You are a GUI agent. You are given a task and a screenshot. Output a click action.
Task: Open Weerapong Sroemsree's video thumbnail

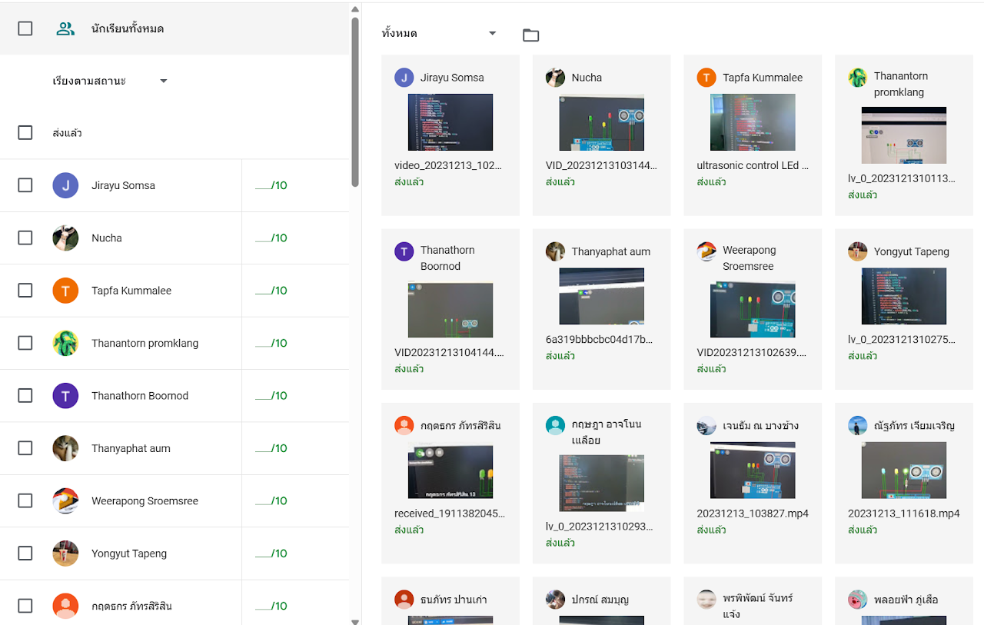pyautogui.click(x=753, y=310)
